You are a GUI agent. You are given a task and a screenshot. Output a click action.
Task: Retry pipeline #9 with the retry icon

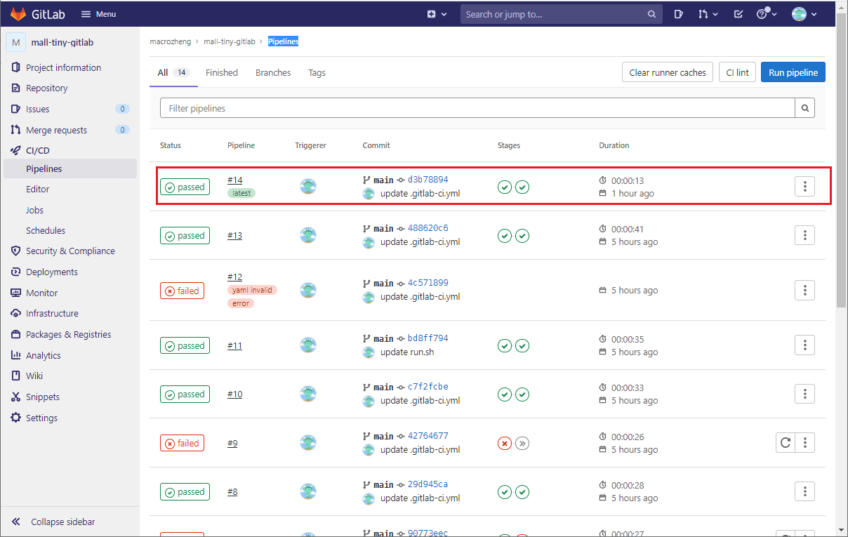coord(786,442)
